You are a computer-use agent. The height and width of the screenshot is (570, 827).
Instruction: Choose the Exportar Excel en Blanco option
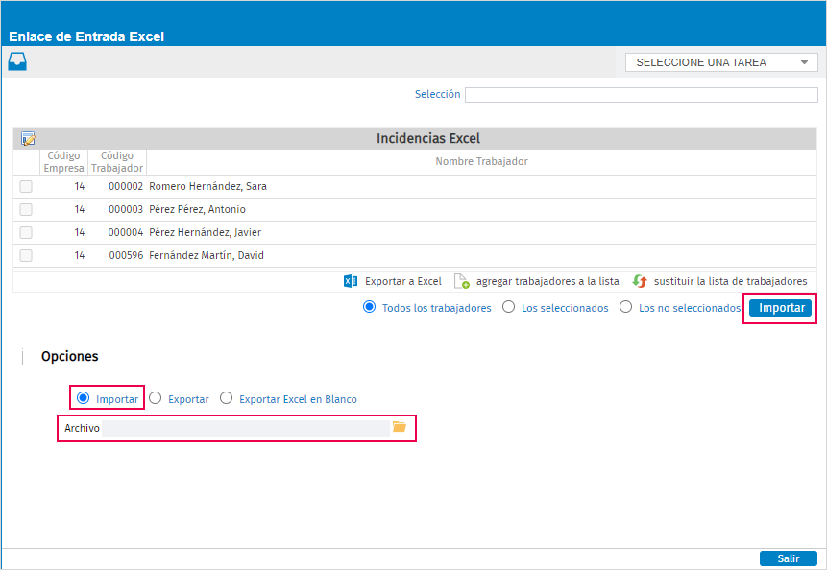click(227, 398)
